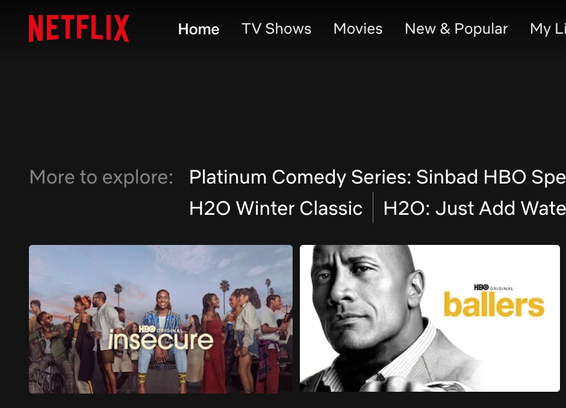Click the More to explore label
This screenshot has width=566, height=408.
coord(101,177)
